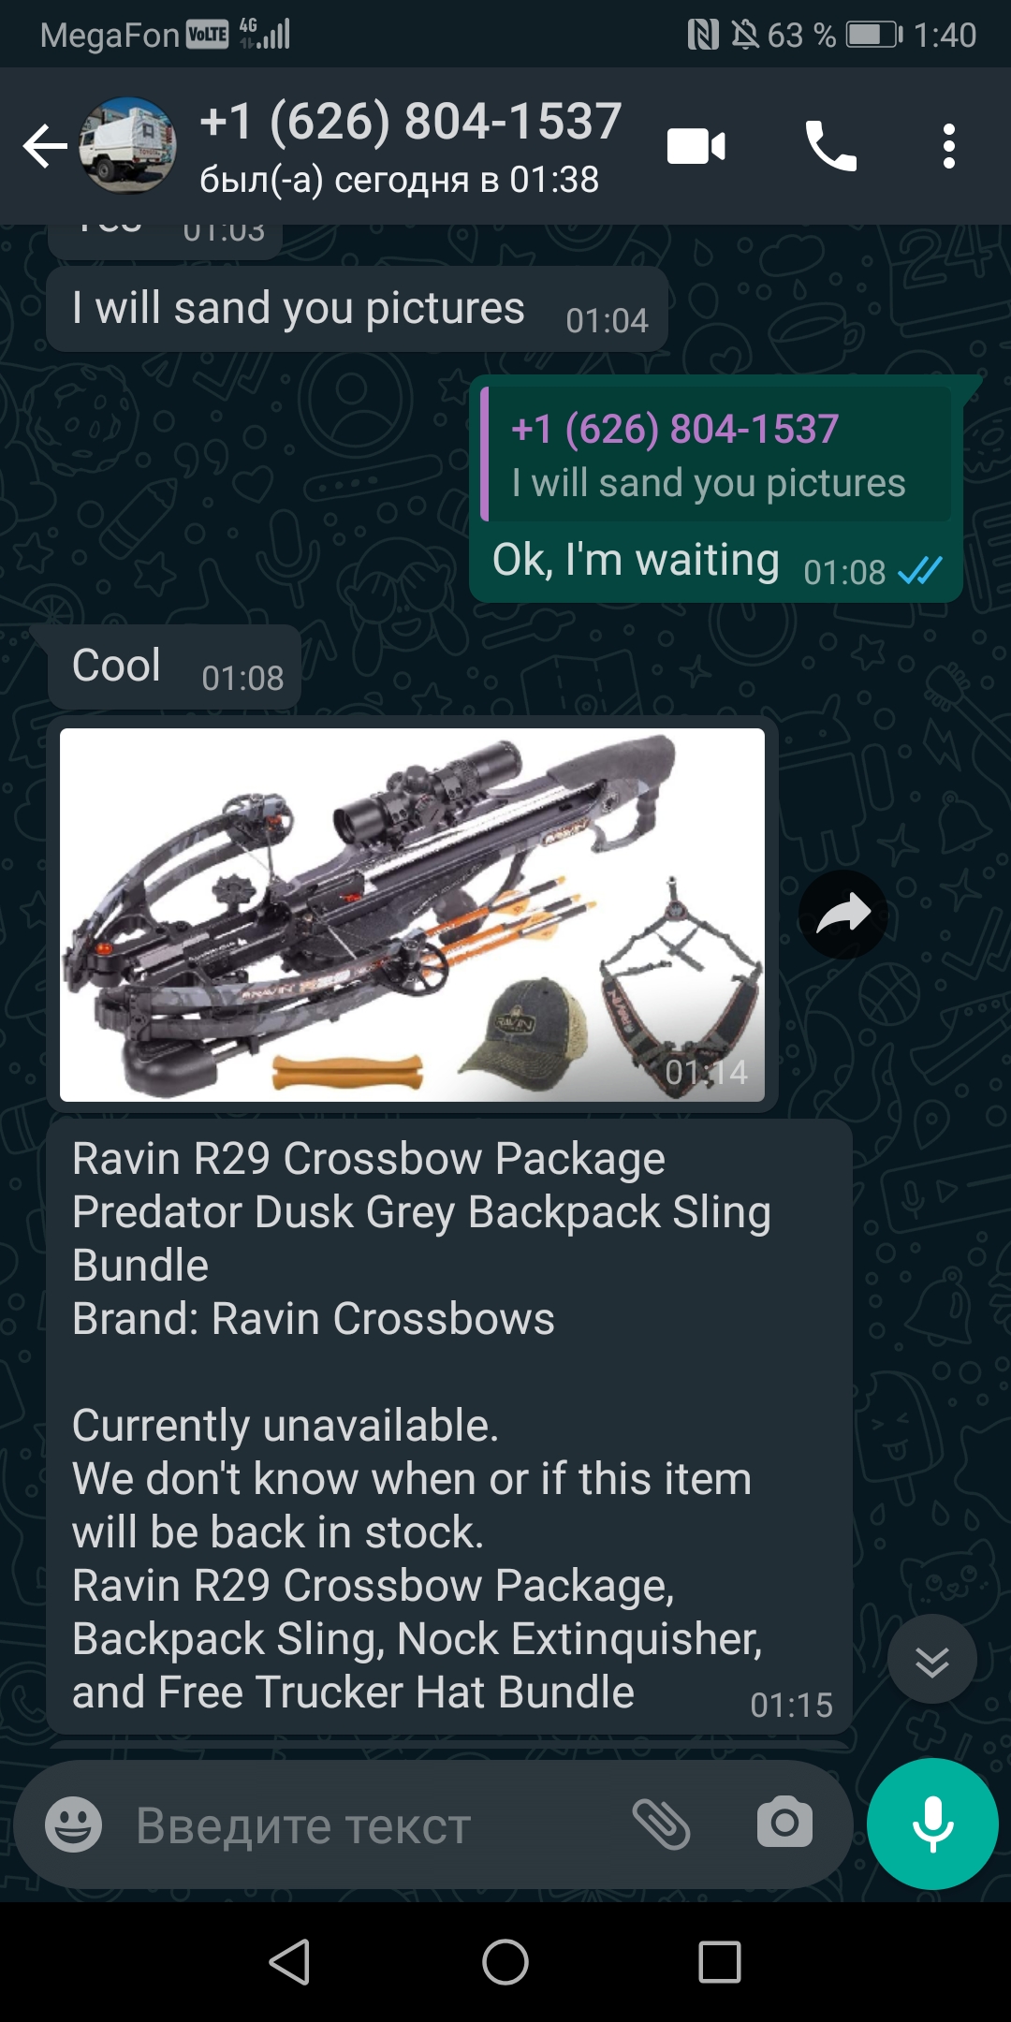Tap Android home circle button
The width and height of the screenshot is (1011, 2022).
505,1962
